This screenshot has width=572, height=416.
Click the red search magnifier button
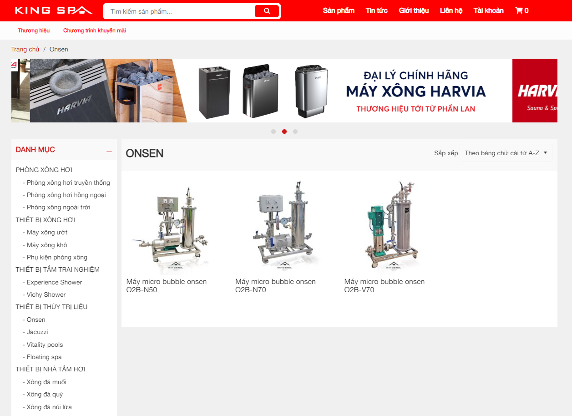point(267,11)
